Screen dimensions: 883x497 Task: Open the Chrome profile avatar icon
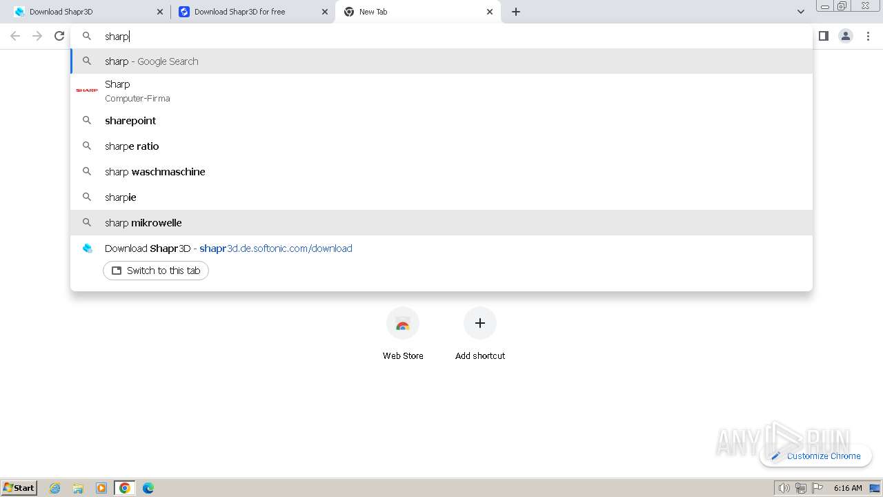click(846, 36)
